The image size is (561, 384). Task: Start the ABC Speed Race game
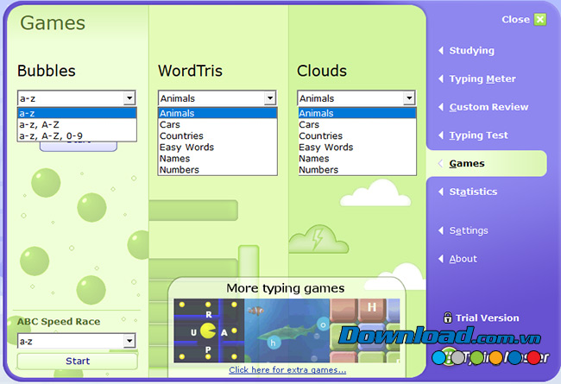(78, 361)
